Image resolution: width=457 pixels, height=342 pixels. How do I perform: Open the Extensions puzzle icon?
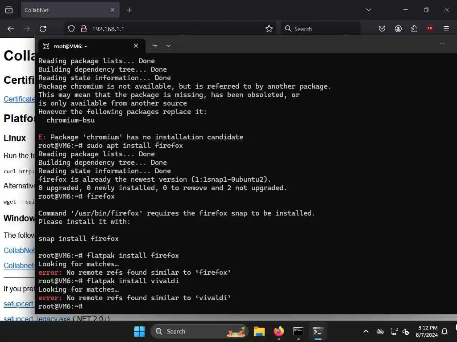[414, 28]
